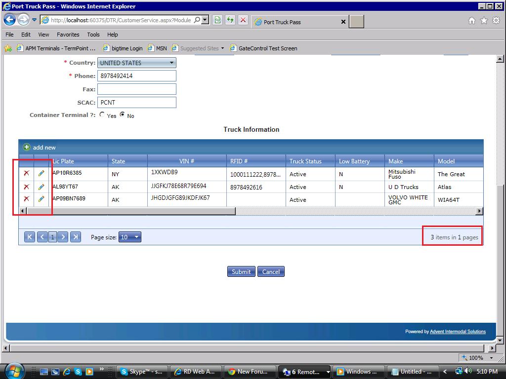Image resolution: width=506 pixels, height=379 pixels.
Task: Click the browser Back button
Action: 10,20
